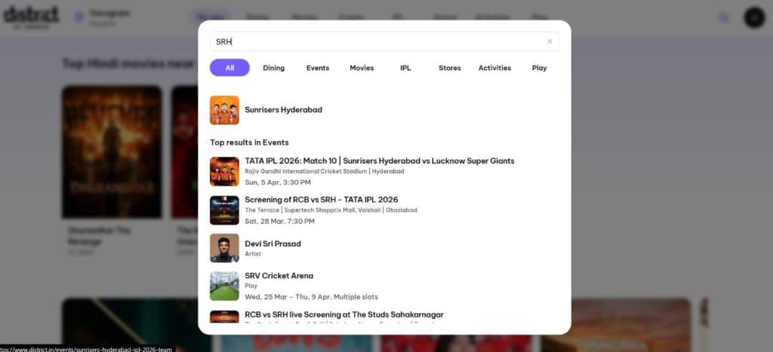Viewport: 773px width, 352px height.
Task: Switch to the Dining filter tab
Action: coord(273,68)
